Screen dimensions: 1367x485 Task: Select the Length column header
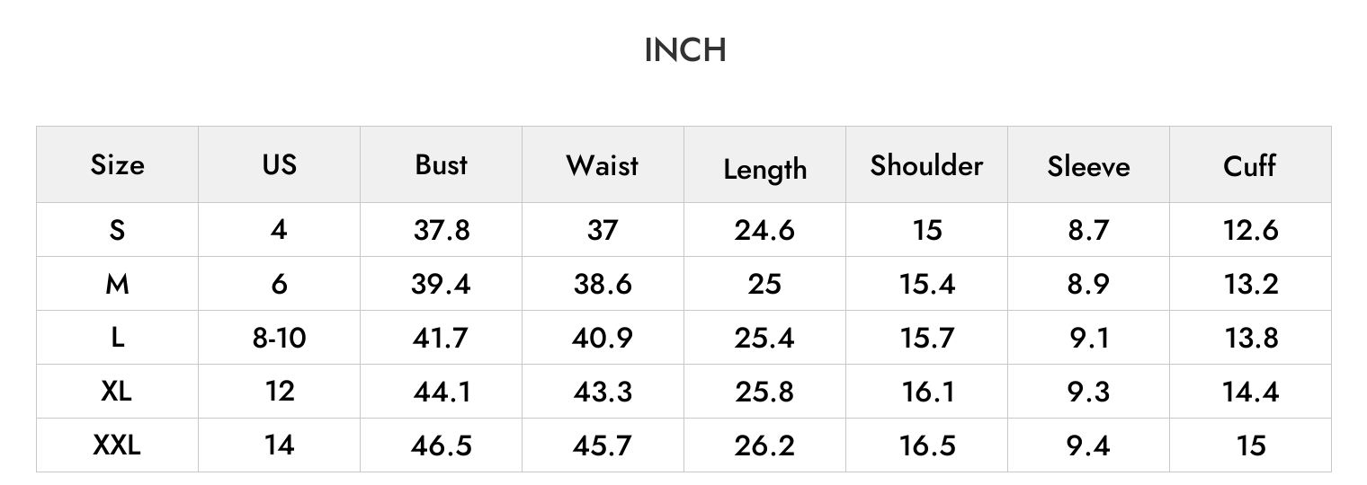[764, 170]
